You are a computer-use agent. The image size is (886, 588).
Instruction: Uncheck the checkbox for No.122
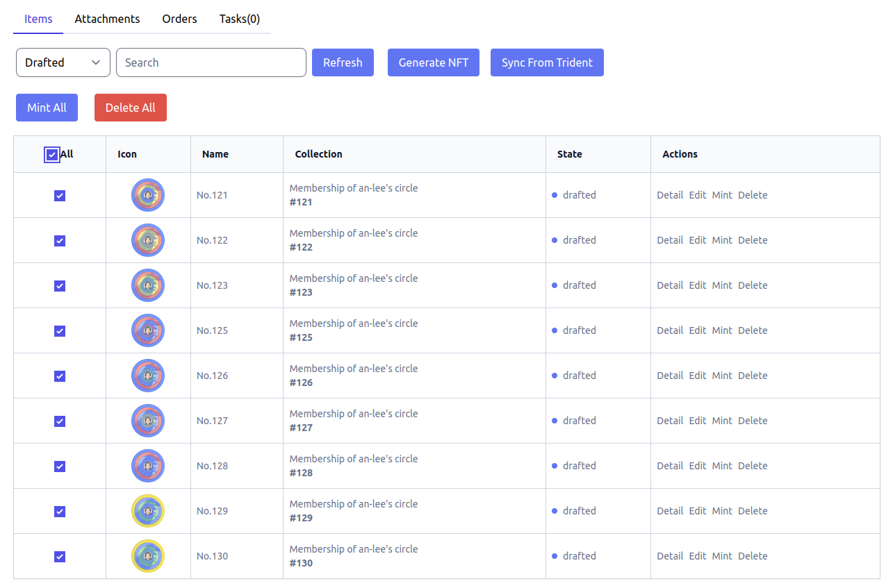60,241
